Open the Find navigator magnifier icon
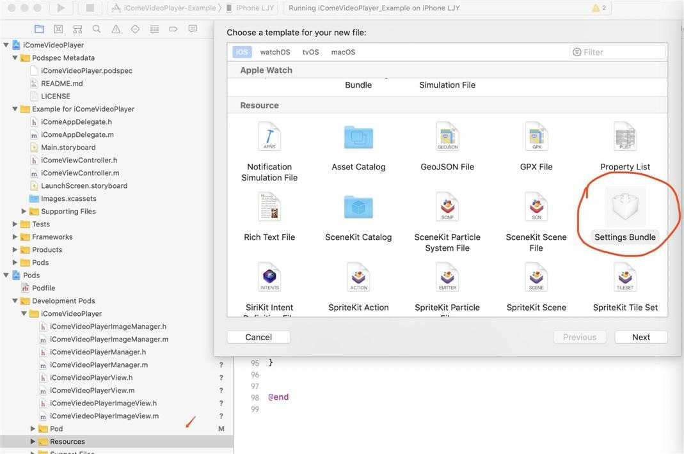The width and height of the screenshot is (684, 454). click(97, 29)
